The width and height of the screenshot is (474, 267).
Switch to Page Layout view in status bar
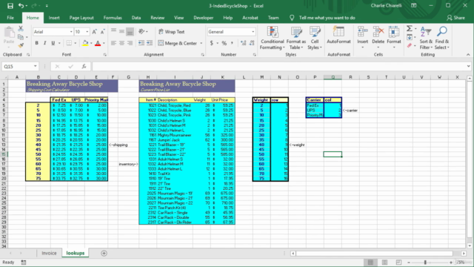tap(384, 263)
